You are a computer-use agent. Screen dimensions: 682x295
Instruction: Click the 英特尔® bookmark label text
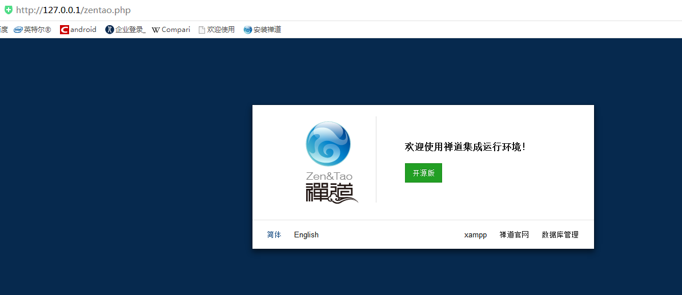37,30
